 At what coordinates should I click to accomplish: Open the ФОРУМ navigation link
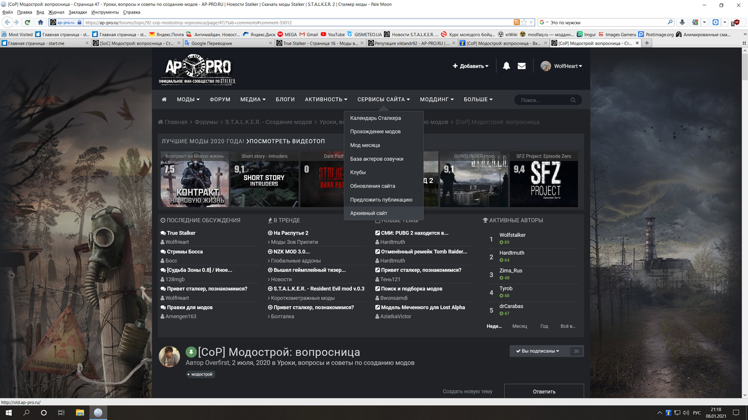[x=220, y=100]
